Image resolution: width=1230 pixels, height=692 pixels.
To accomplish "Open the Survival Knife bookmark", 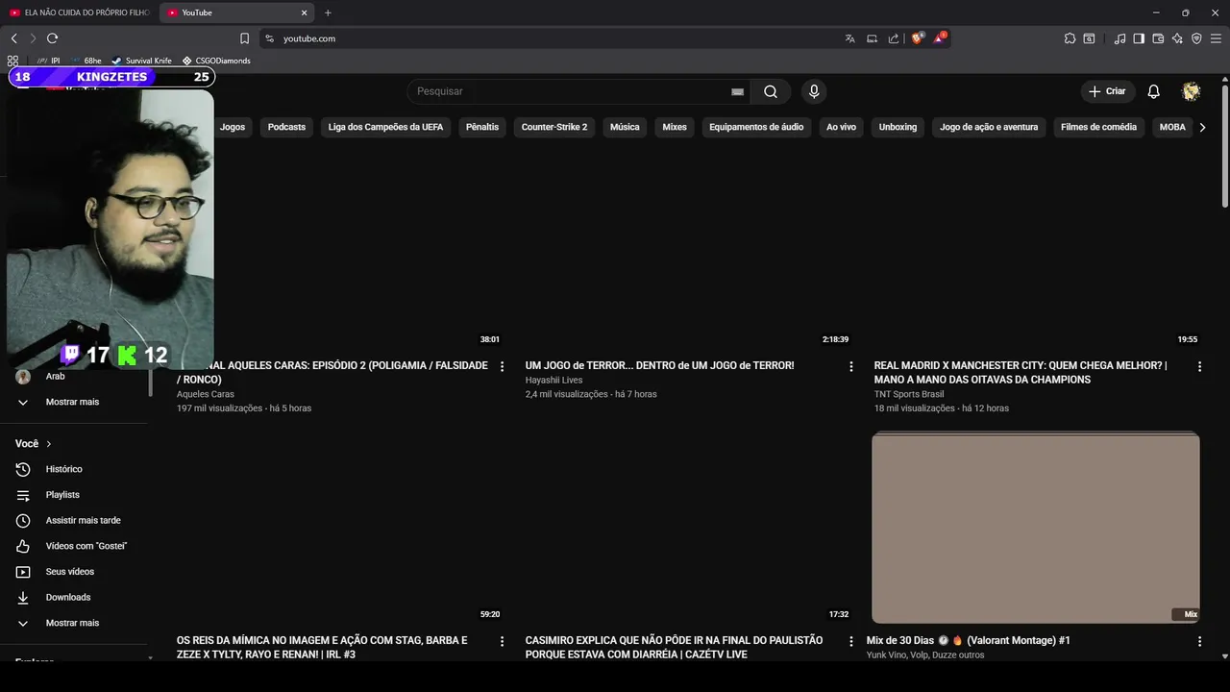I will 141,61.
